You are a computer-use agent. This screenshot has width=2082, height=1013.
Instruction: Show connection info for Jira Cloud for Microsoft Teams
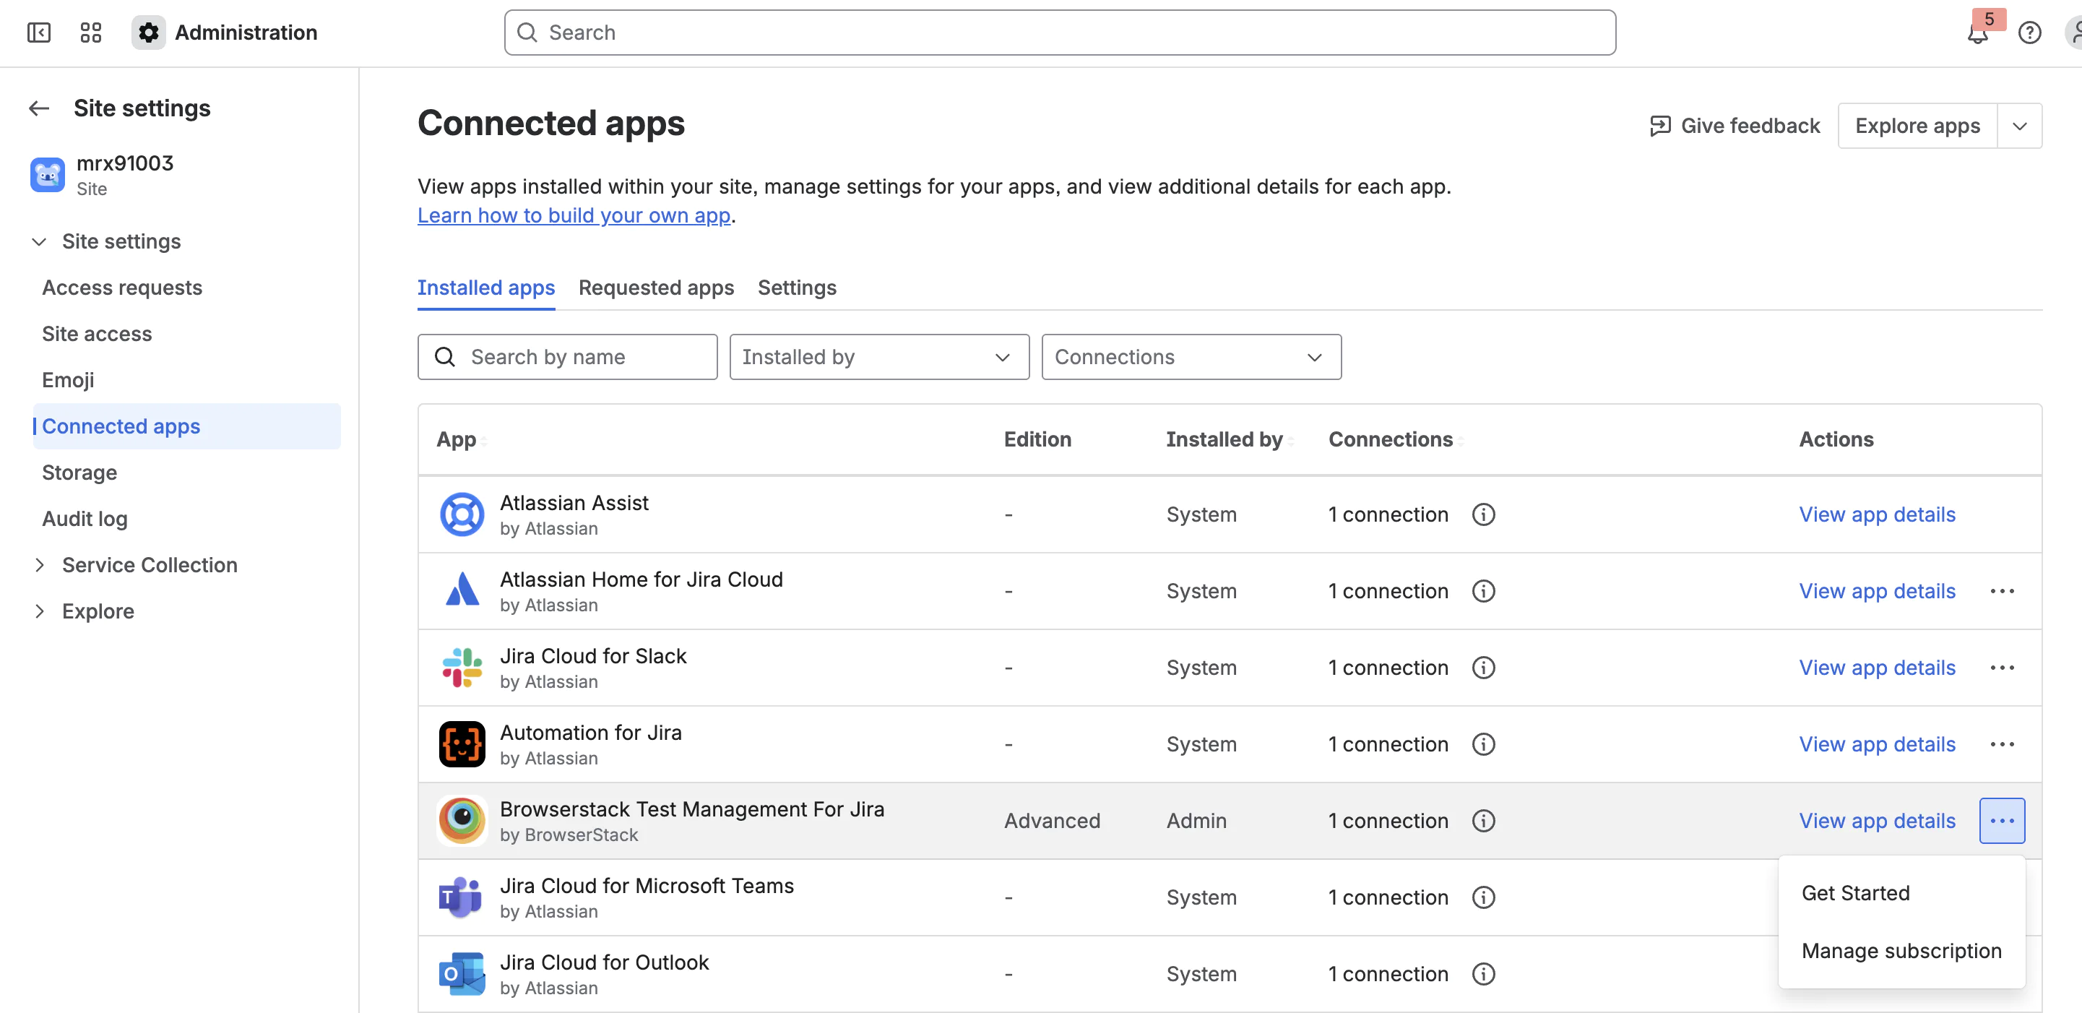pyautogui.click(x=1483, y=897)
